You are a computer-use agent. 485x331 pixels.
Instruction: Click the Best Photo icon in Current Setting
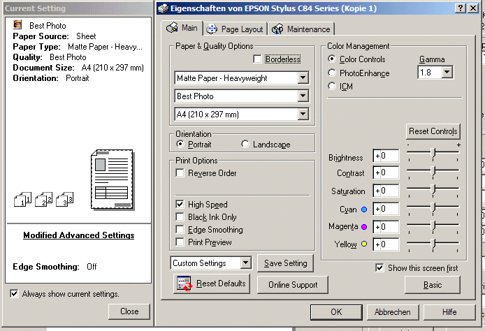17,24
